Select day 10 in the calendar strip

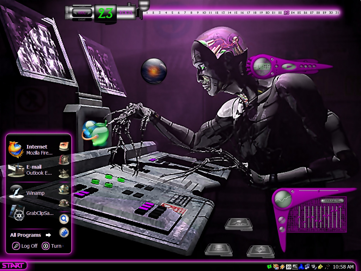[x=204, y=13]
